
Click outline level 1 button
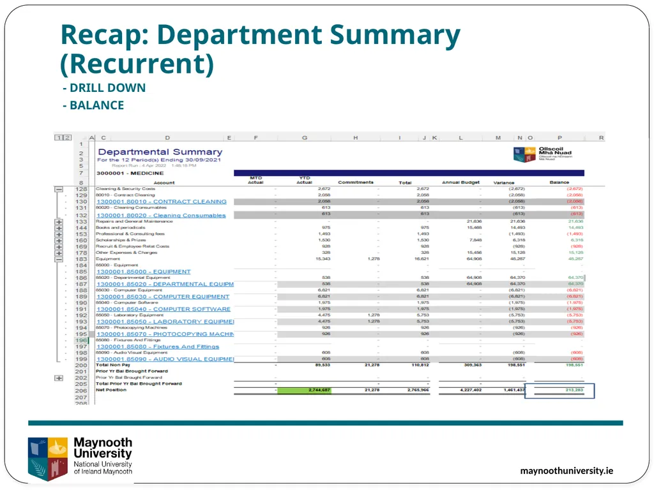[59, 138]
